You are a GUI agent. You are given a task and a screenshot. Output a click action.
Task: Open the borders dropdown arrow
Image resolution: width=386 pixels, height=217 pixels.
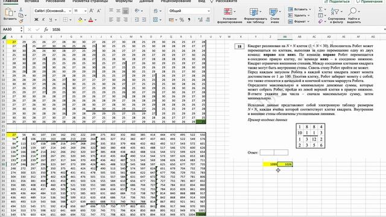(71, 20)
